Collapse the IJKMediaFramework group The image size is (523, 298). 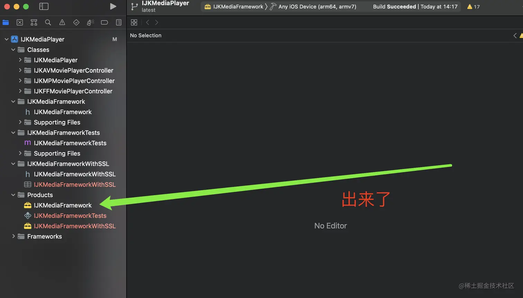[x=13, y=101]
